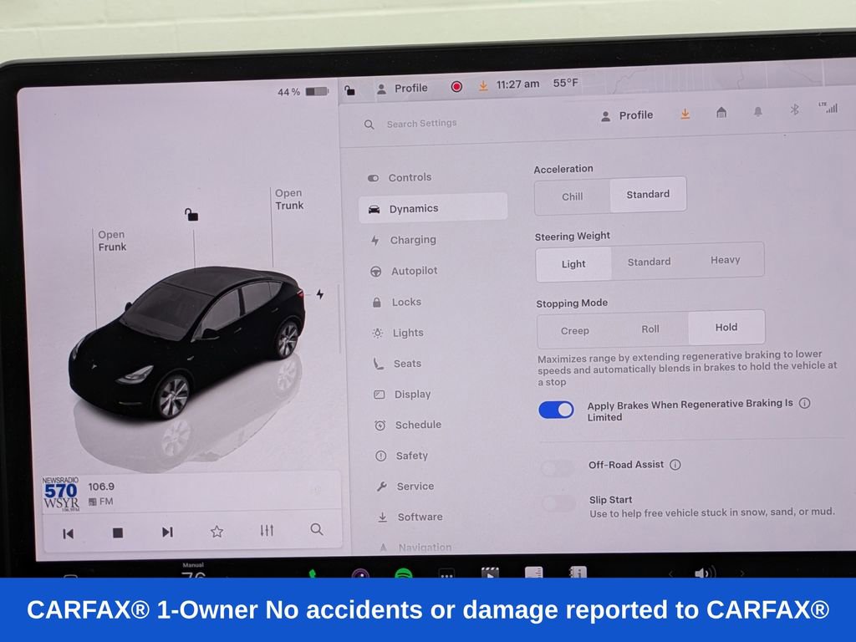The image size is (856, 642).
Task: Select Creep stopping mode
Action: coord(574,331)
